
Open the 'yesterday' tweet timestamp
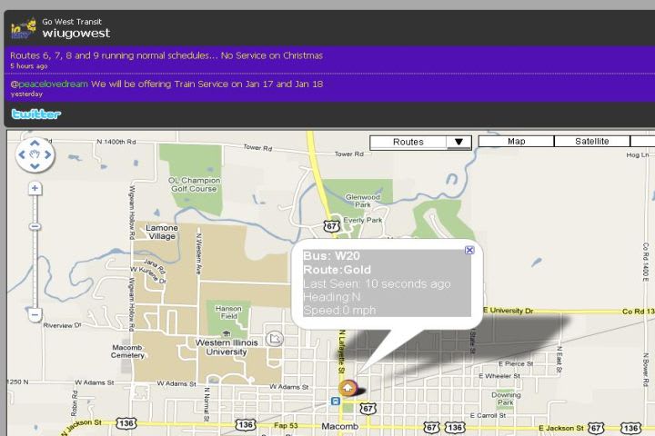pyautogui.click(x=26, y=94)
